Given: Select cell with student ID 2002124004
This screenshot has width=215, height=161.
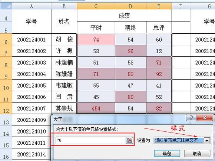Looking at the screenshot, I should click(32, 74).
